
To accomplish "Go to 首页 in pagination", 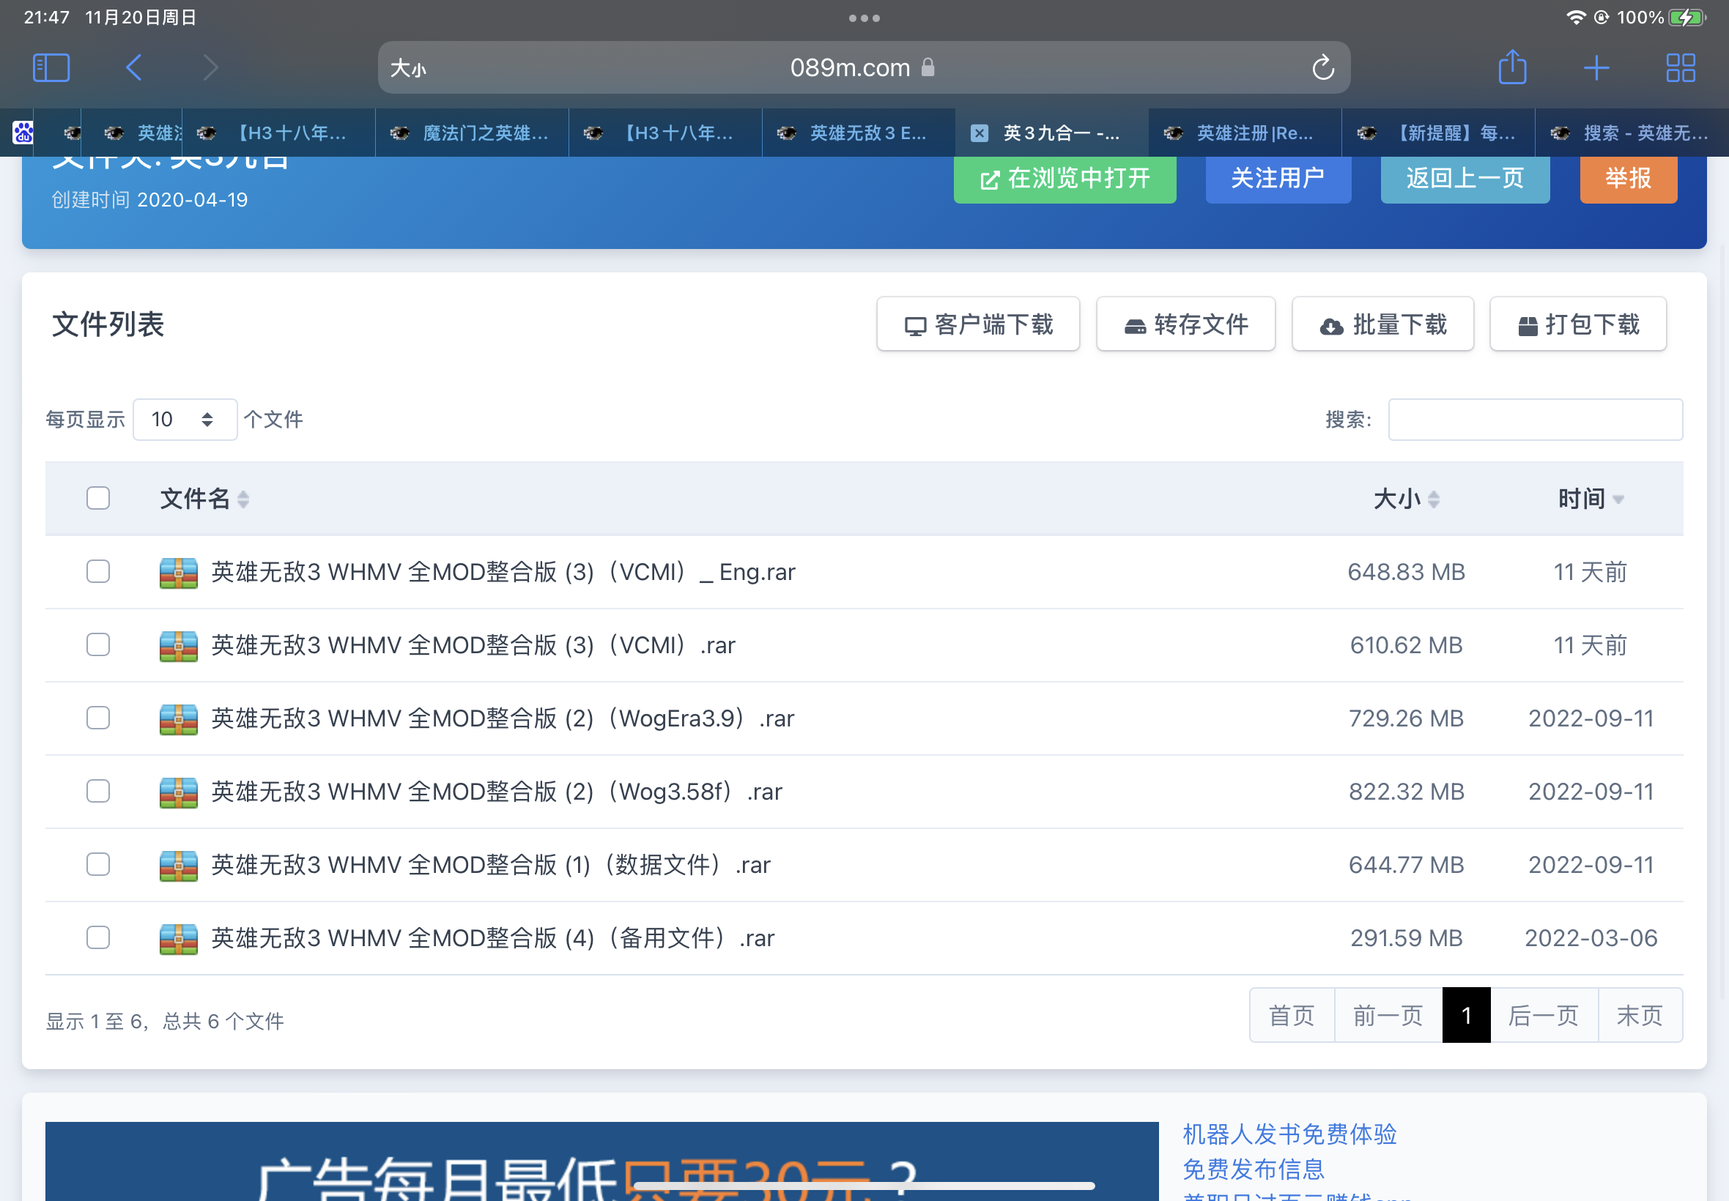I will [1292, 1016].
